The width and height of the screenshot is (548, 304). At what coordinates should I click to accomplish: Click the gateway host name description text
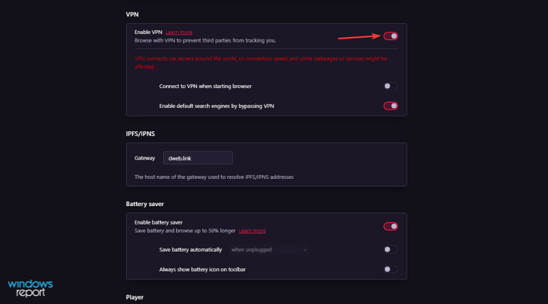[x=214, y=177]
